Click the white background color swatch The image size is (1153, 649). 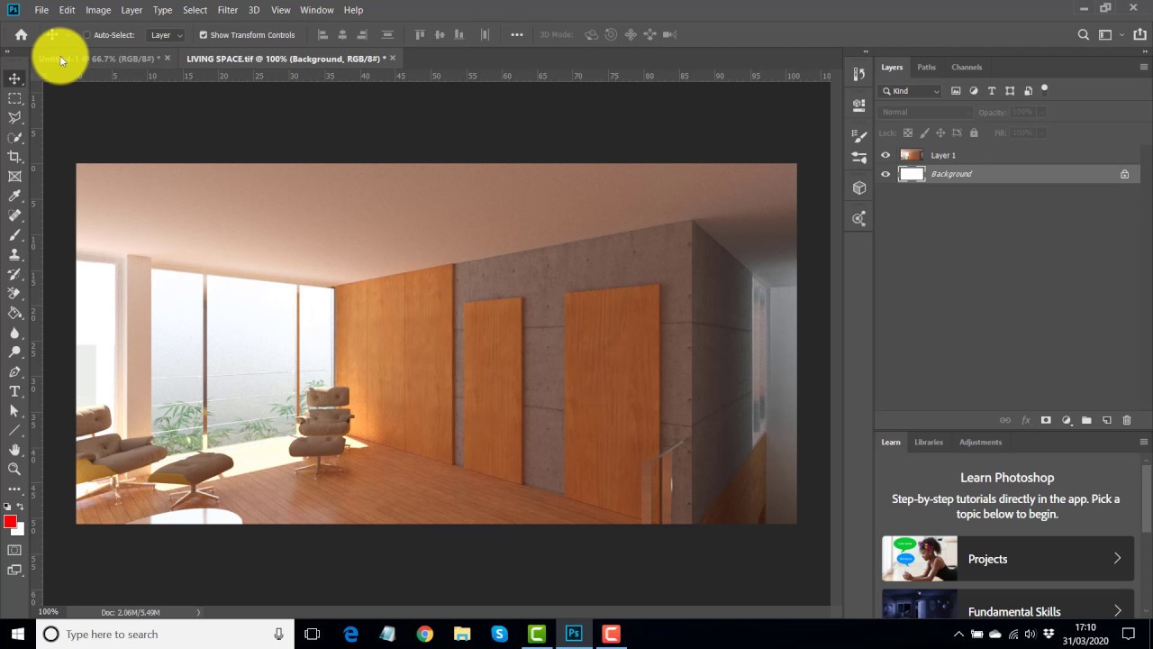pos(19,529)
